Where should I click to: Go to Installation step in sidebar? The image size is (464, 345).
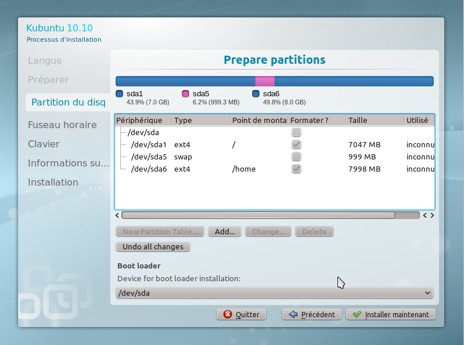pos(53,182)
